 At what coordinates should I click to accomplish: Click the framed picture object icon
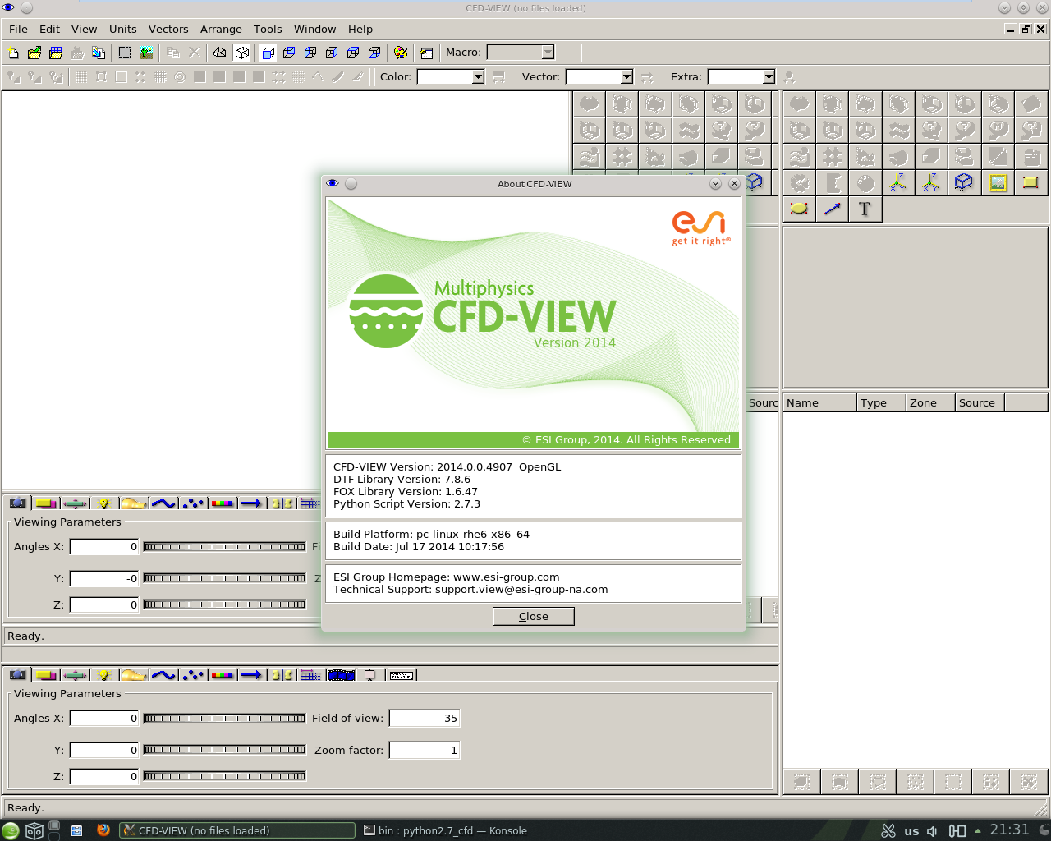coord(998,182)
